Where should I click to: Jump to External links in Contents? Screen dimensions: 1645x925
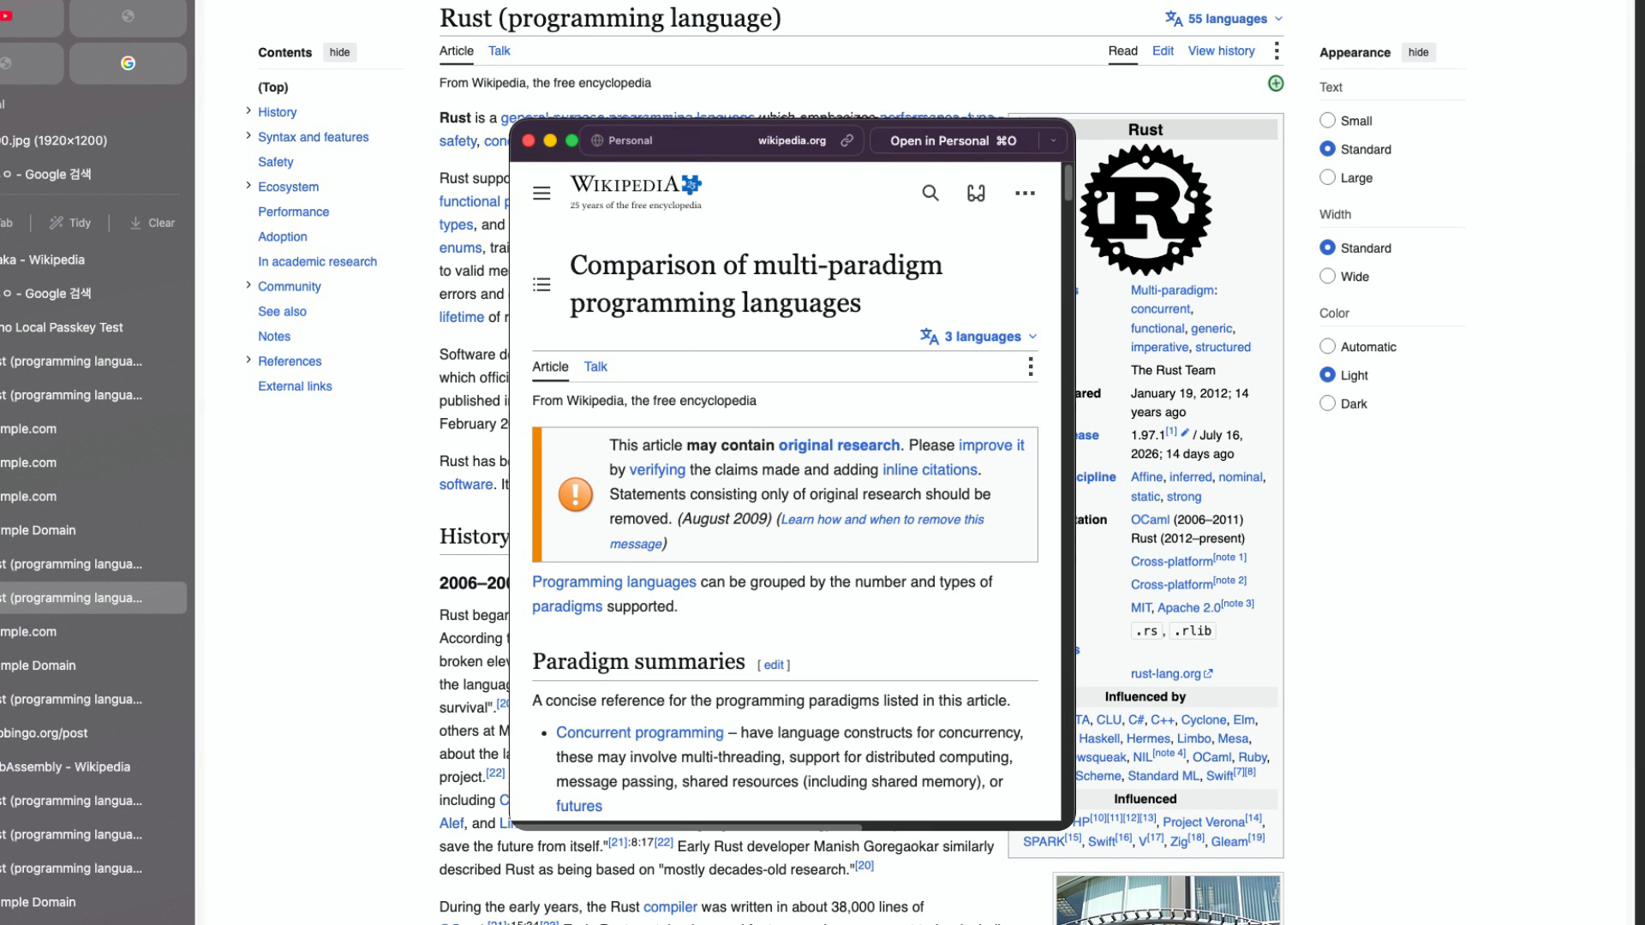pyautogui.click(x=295, y=386)
